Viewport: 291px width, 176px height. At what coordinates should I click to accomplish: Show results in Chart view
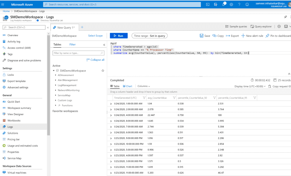(x=128, y=86)
